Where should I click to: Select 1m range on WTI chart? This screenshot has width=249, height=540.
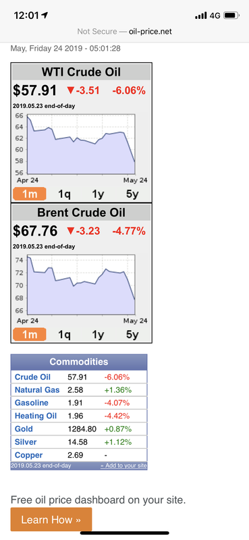[x=29, y=194]
